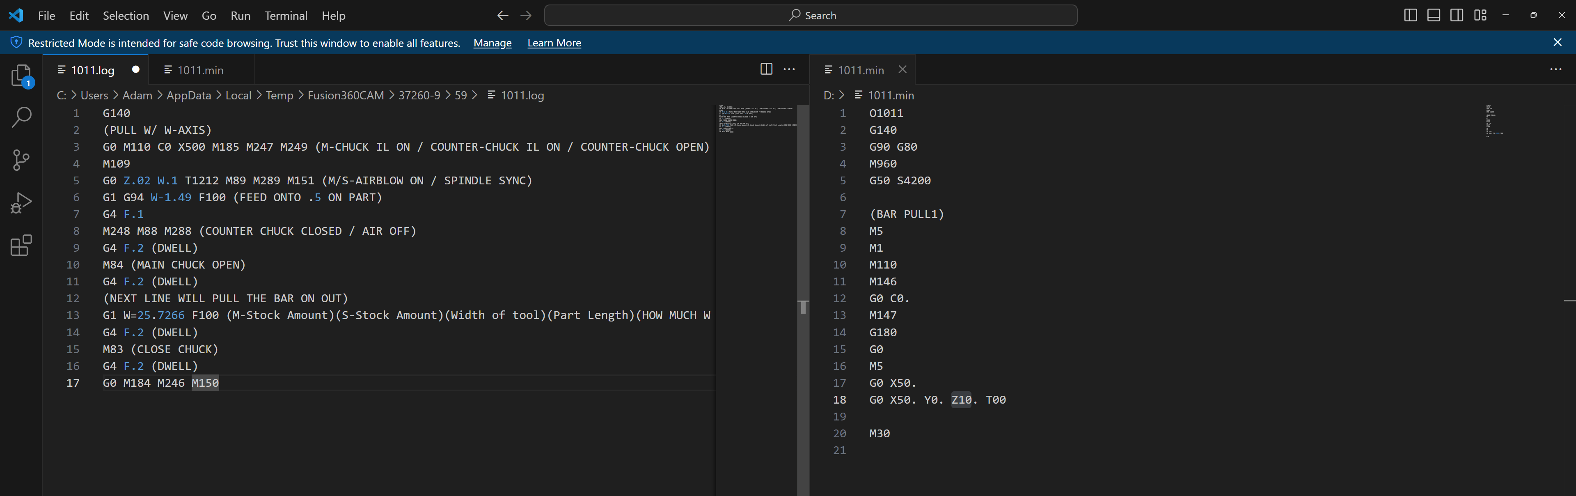Expand the Fusion360CAM breadcrumb folder
Screen dimensions: 1576x496
pyautogui.click(x=345, y=96)
